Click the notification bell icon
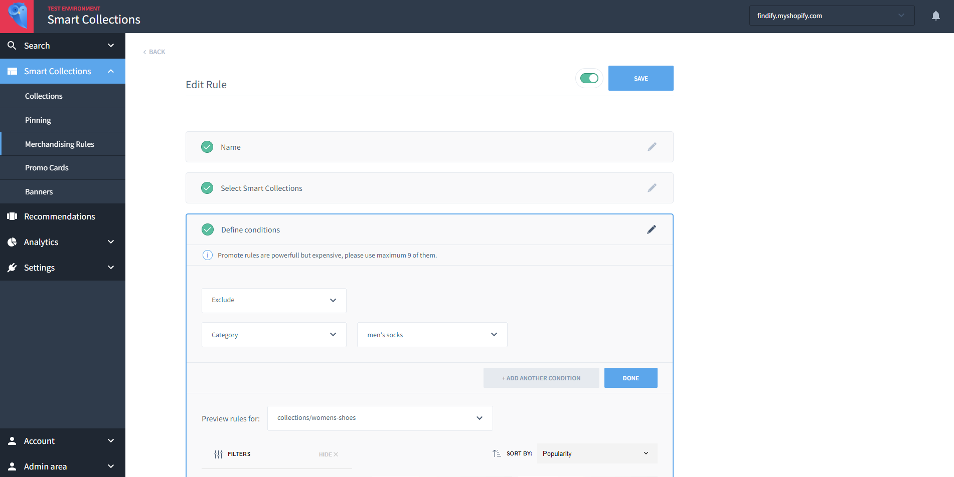Image resolution: width=954 pixels, height=477 pixels. coord(935,16)
